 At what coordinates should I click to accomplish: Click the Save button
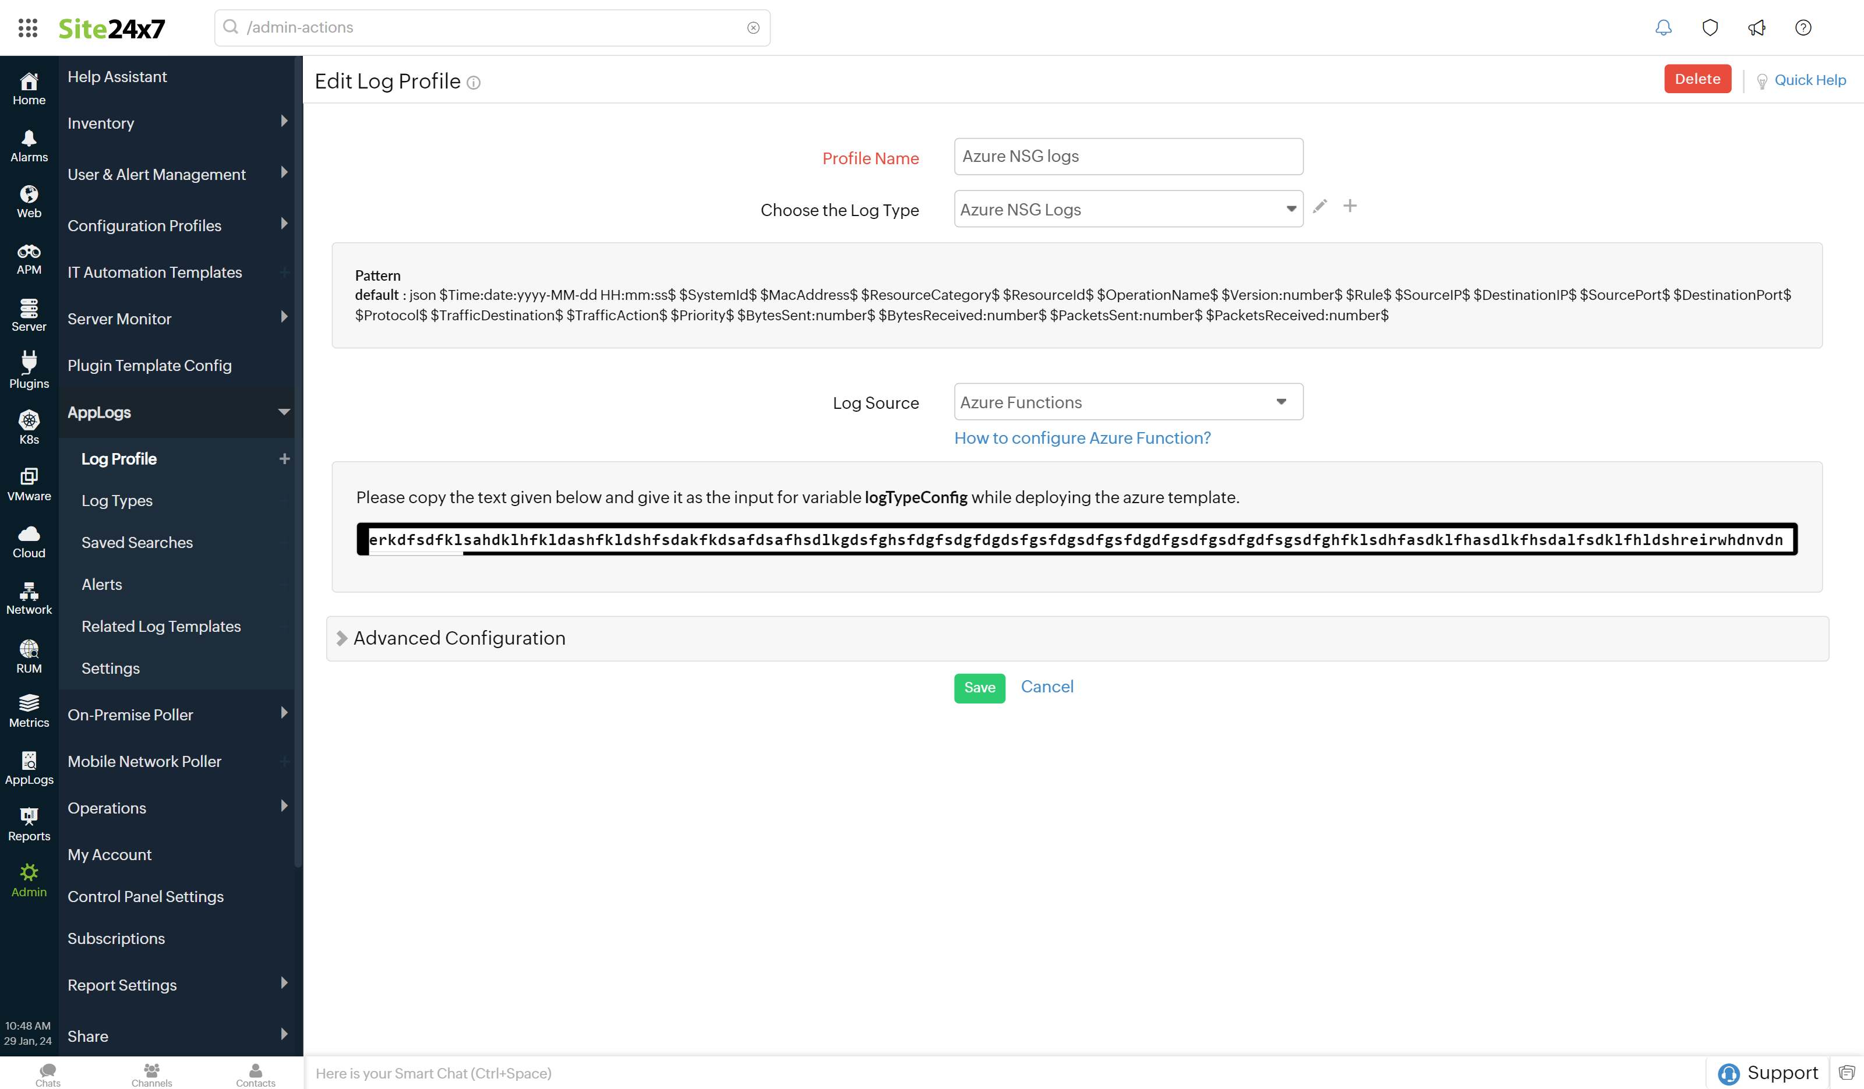[980, 686]
